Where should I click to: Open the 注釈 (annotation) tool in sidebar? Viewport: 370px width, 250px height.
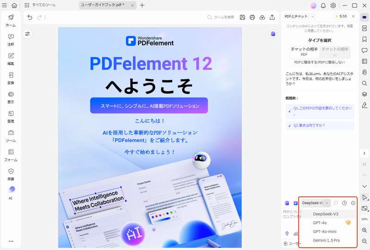click(x=11, y=40)
